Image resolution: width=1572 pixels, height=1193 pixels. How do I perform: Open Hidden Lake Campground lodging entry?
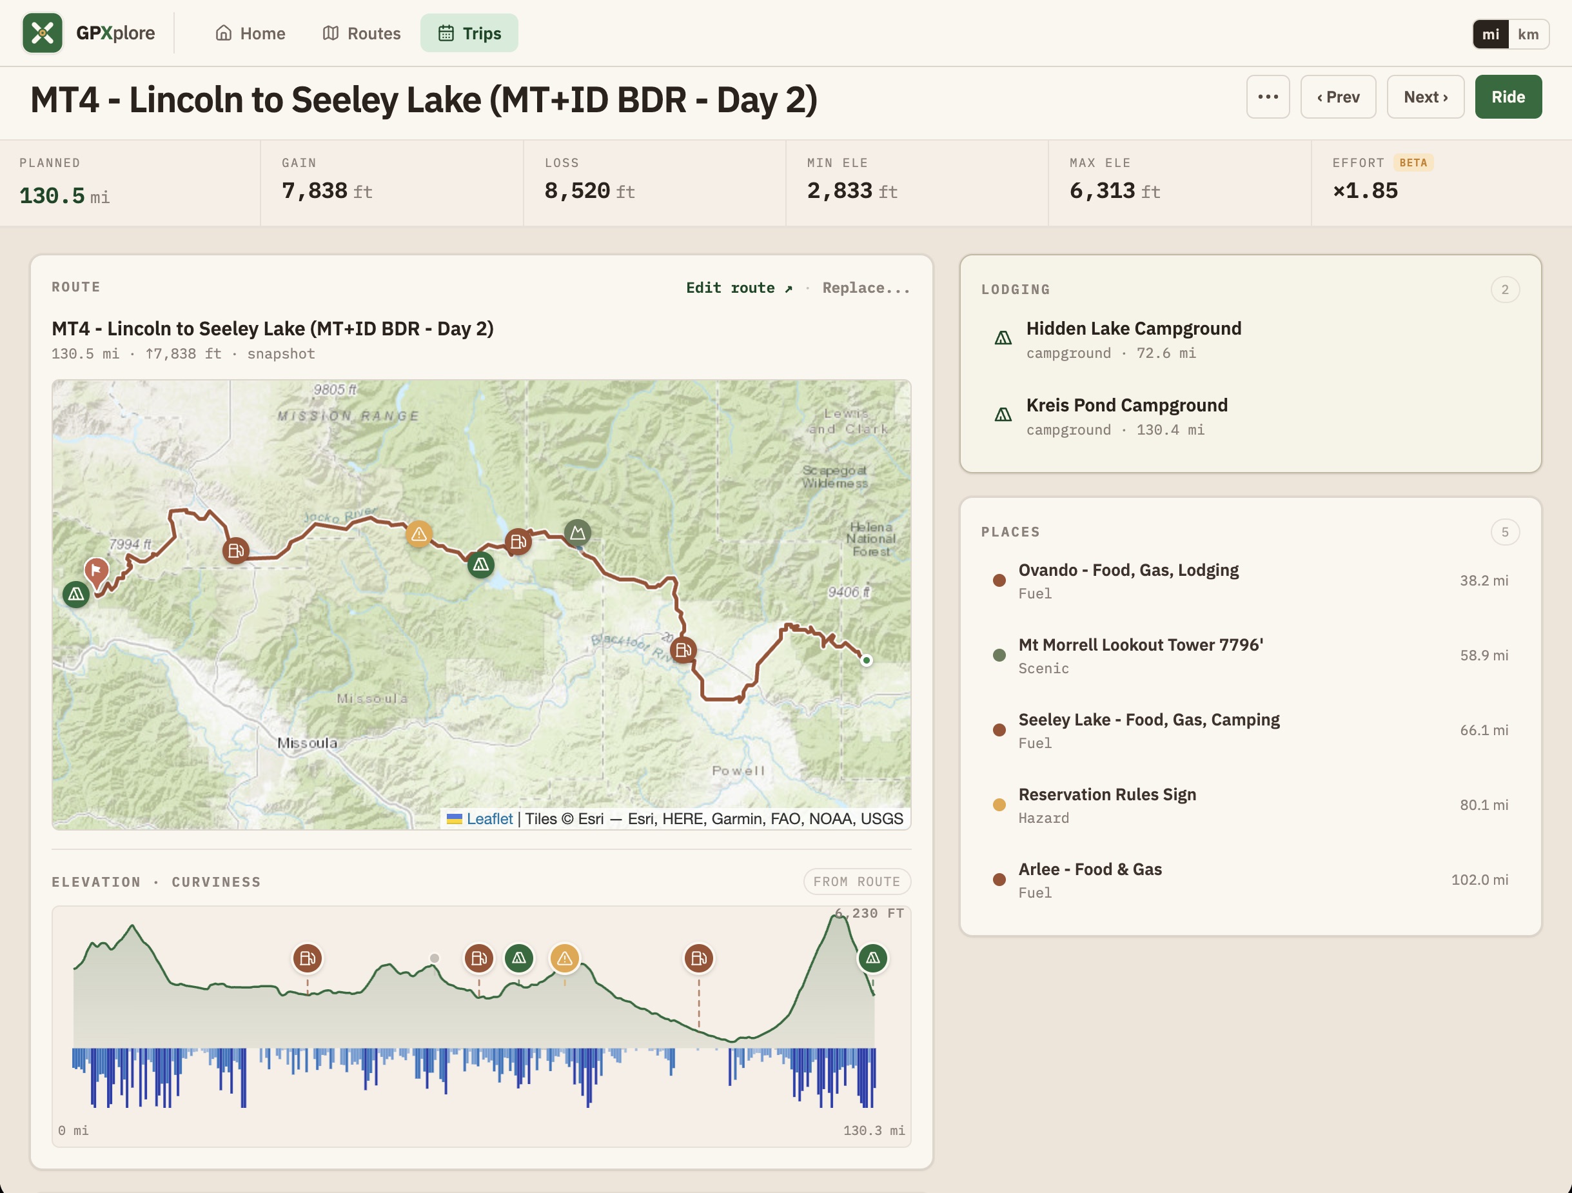point(1251,340)
